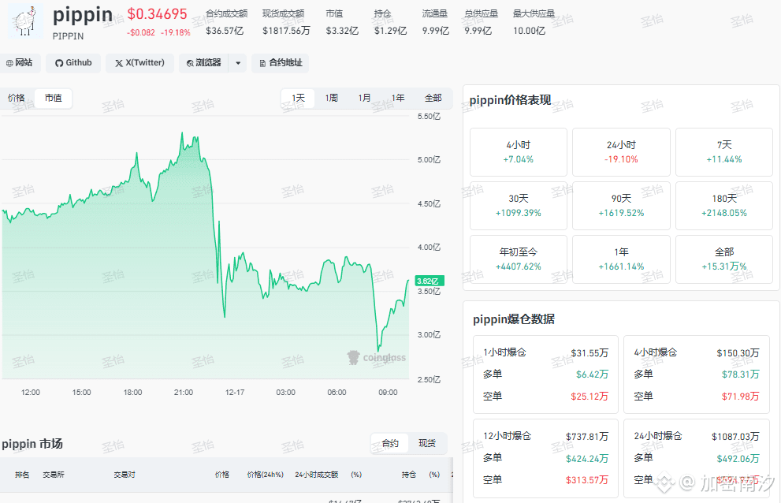Expand the 浏览器 dropdown arrow
The width and height of the screenshot is (781, 503).
click(238, 63)
